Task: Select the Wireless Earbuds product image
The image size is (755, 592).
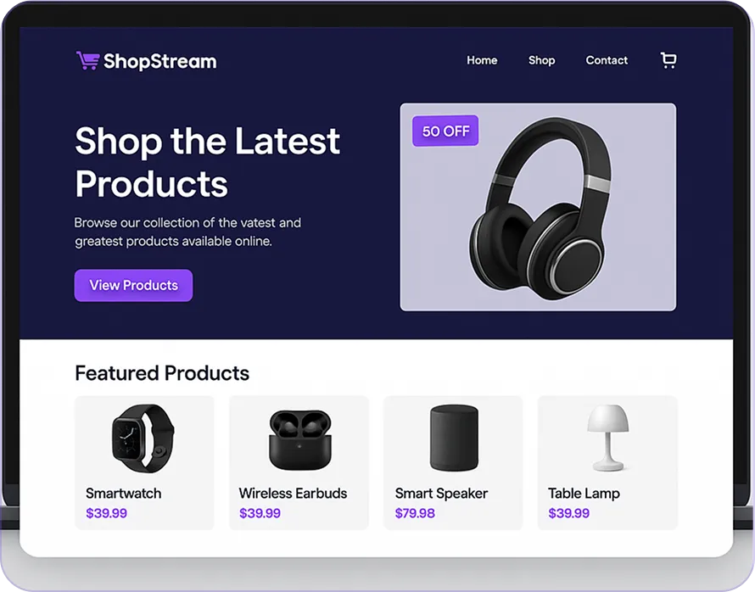Action: [x=300, y=440]
